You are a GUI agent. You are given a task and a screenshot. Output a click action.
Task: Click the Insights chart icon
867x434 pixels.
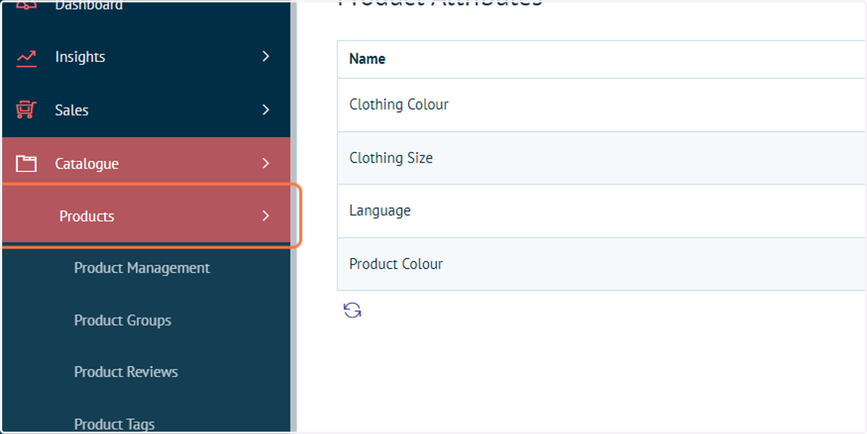point(26,57)
